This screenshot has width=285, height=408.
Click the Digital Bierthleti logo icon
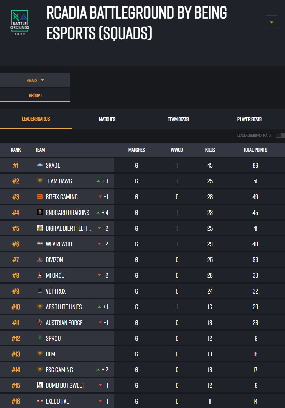(40, 228)
